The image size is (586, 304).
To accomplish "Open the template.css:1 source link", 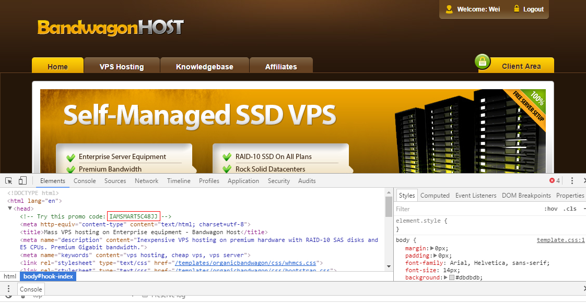I will point(560,240).
